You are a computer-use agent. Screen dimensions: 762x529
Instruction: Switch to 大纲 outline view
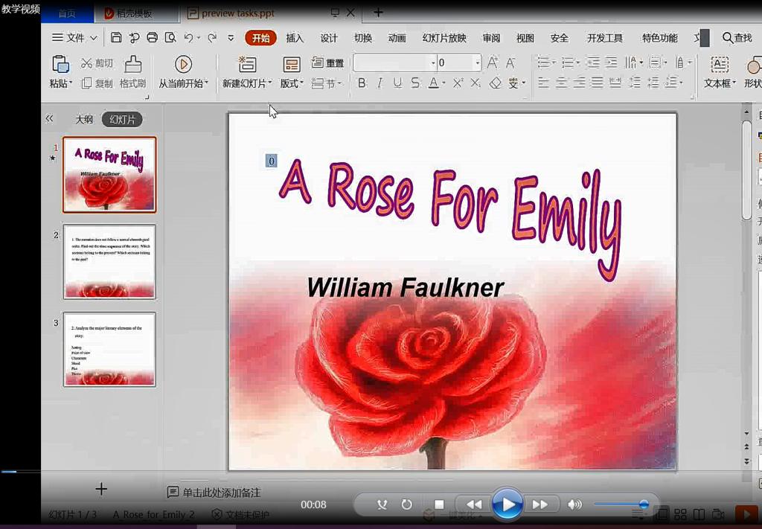tap(84, 119)
